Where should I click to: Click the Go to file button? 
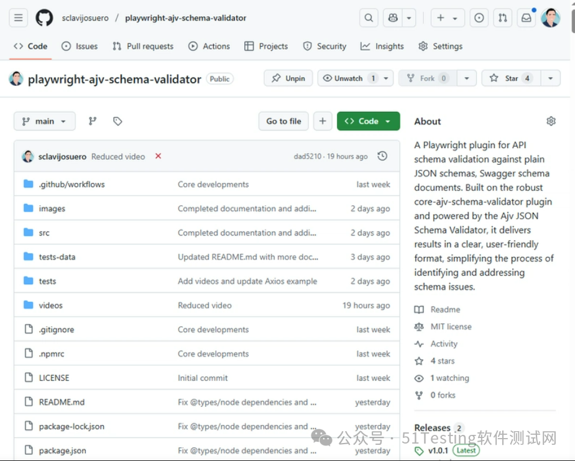pos(283,121)
